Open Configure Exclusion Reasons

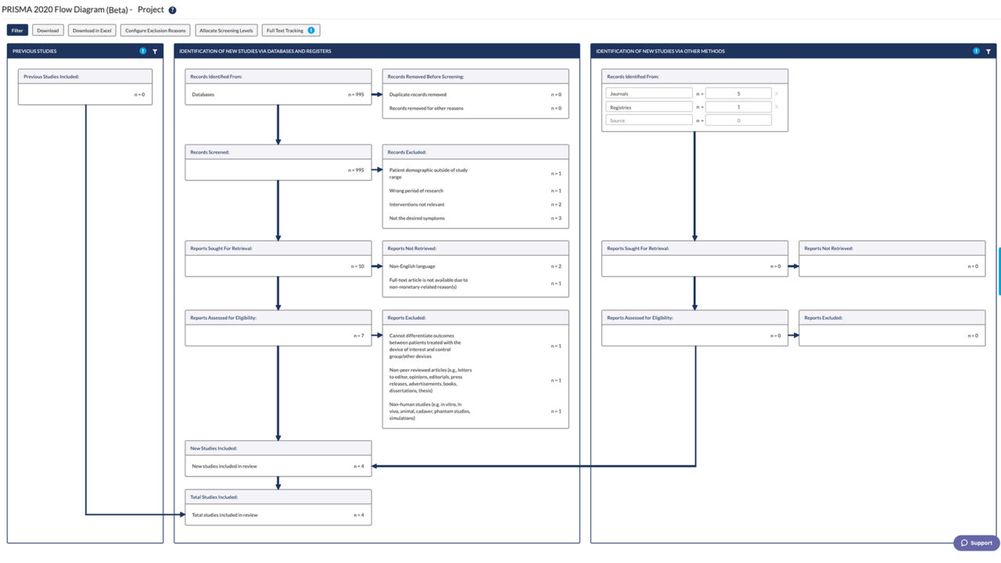tap(154, 30)
